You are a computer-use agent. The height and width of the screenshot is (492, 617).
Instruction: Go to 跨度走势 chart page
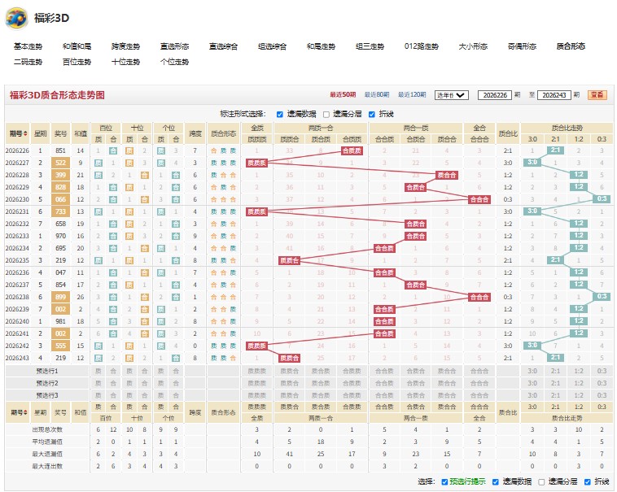click(x=125, y=46)
